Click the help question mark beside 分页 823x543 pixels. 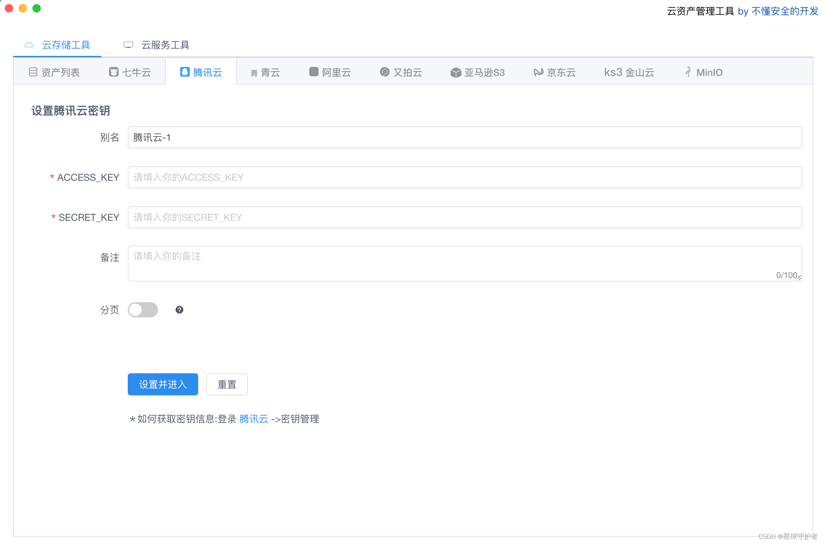180,310
